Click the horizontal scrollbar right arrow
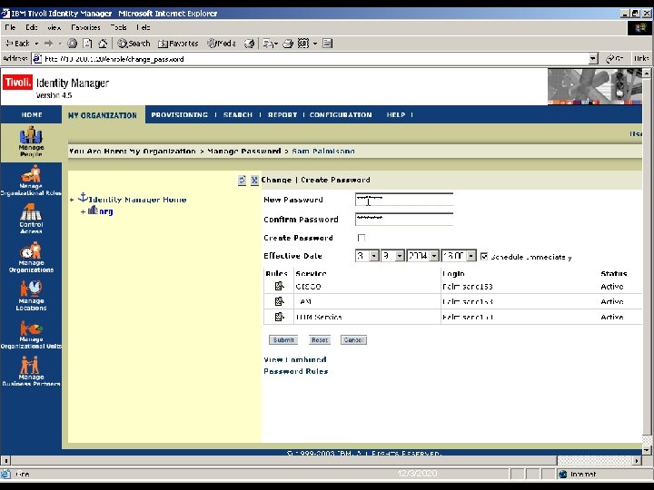Viewport: 654px width, 490px height. [637, 461]
